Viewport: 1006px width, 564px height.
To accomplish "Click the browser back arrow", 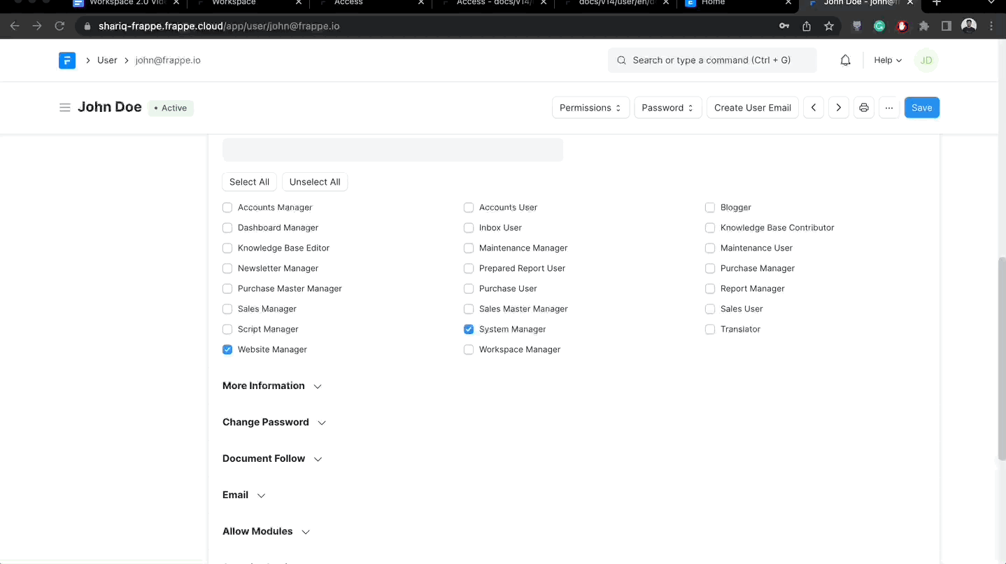I will (15, 26).
